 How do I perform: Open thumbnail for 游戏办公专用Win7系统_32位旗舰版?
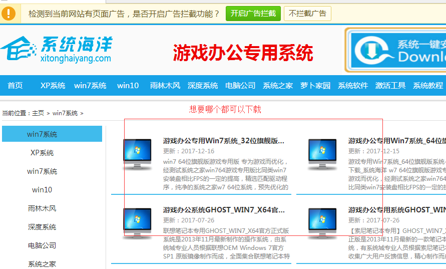[x=137, y=154]
